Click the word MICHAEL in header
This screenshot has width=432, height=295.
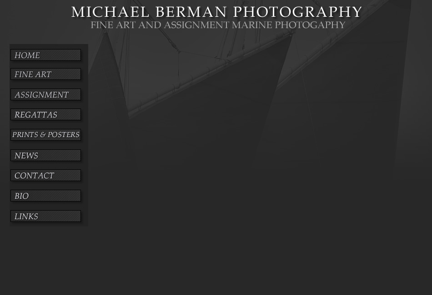[x=110, y=12]
